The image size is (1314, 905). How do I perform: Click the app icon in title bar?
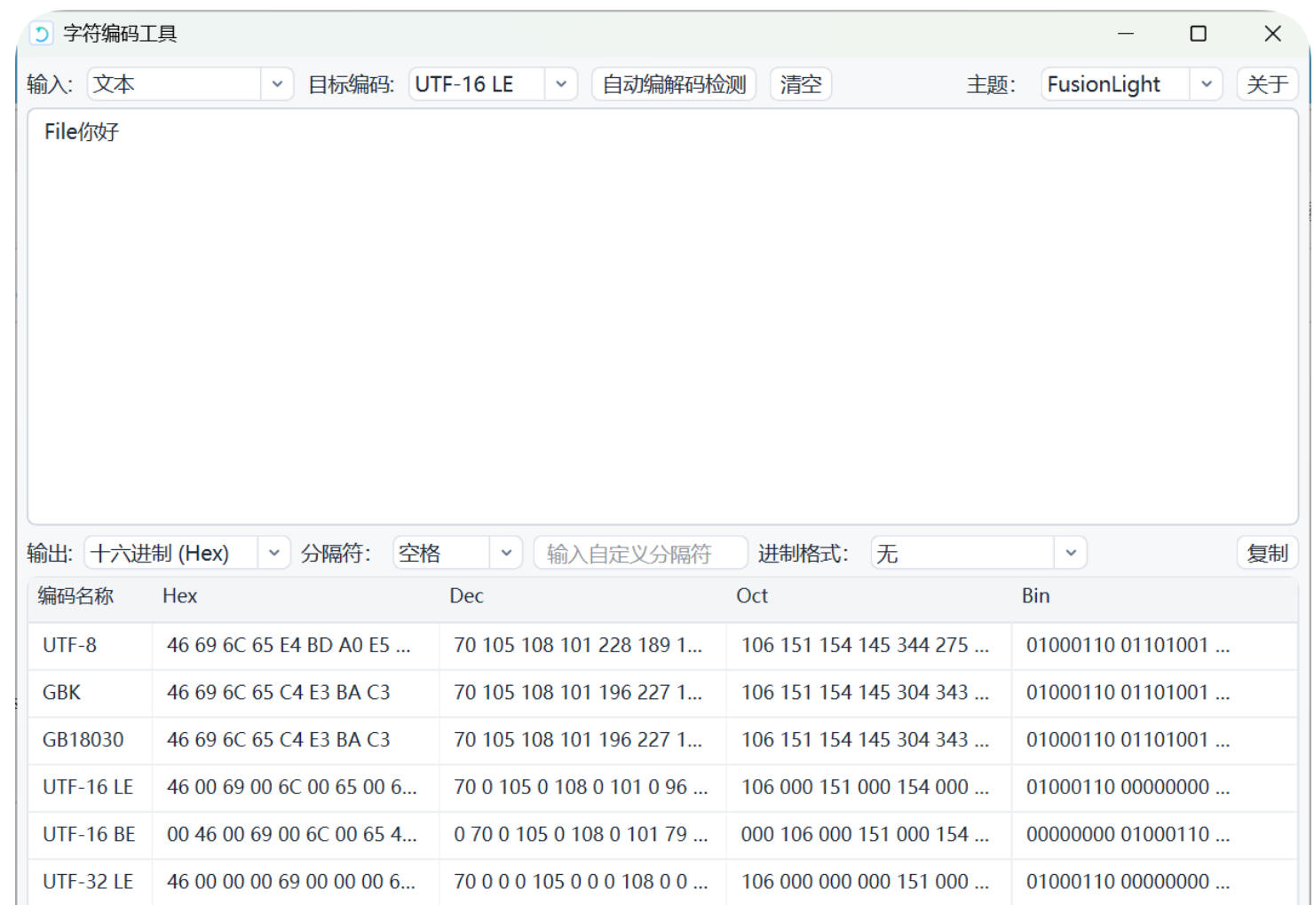(41, 34)
